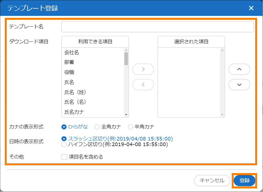The width and height of the screenshot is (263, 192).
Task: Select 全角カナ display format
Action: 97,127
